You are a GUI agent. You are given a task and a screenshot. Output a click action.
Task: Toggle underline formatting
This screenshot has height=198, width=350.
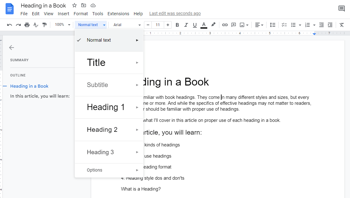(195, 25)
